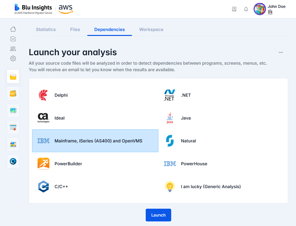The image size is (296, 226).
Task: Open the documentation book icon
Action: tap(234, 9)
